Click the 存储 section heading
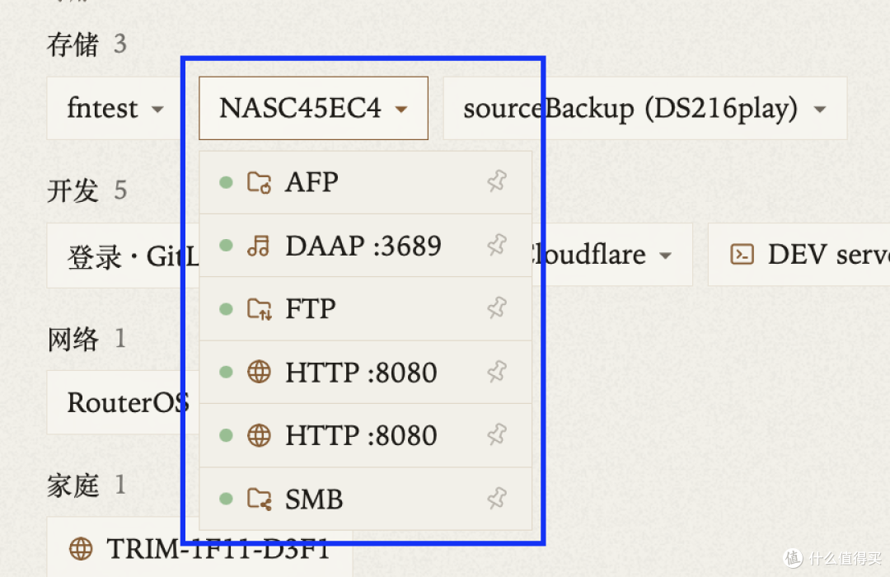Viewport: 890px width, 577px height. (73, 45)
